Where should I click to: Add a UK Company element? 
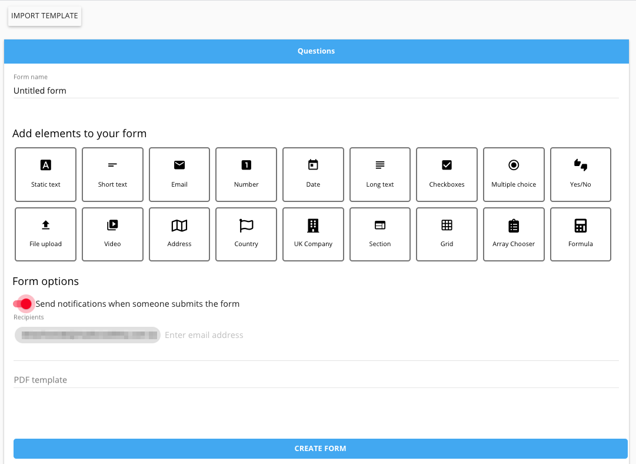click(313, 234)
